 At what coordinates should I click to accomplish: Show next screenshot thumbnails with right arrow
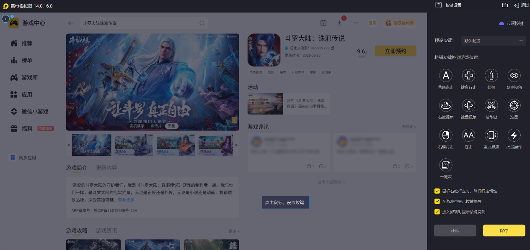[x=236, y=145]
